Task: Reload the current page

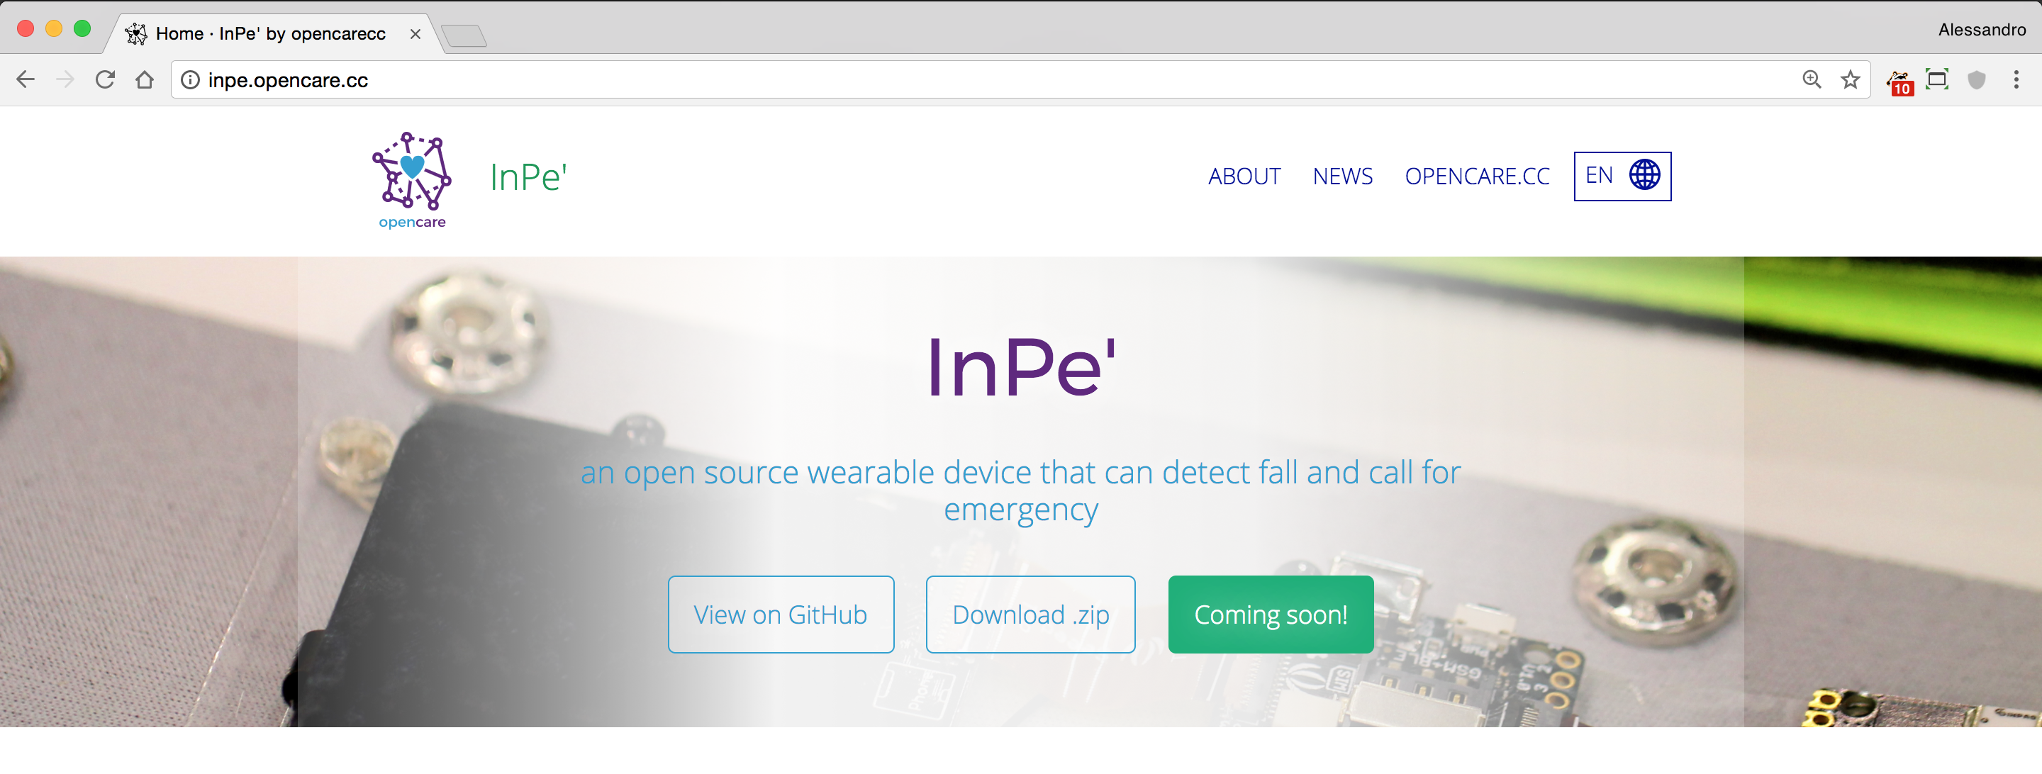Action: pyautogui.click(x=106, y=80)
